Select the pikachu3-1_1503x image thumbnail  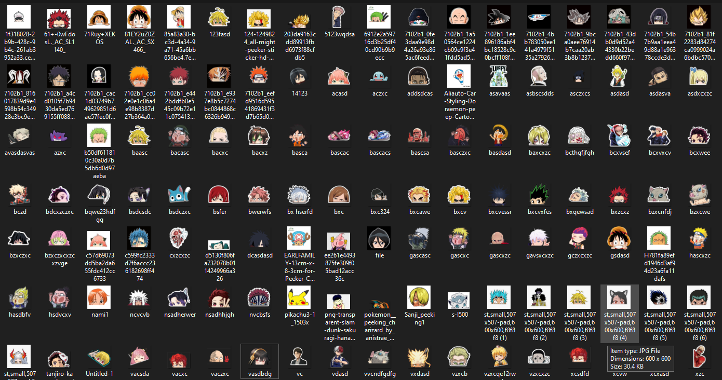tap(299, 297)
